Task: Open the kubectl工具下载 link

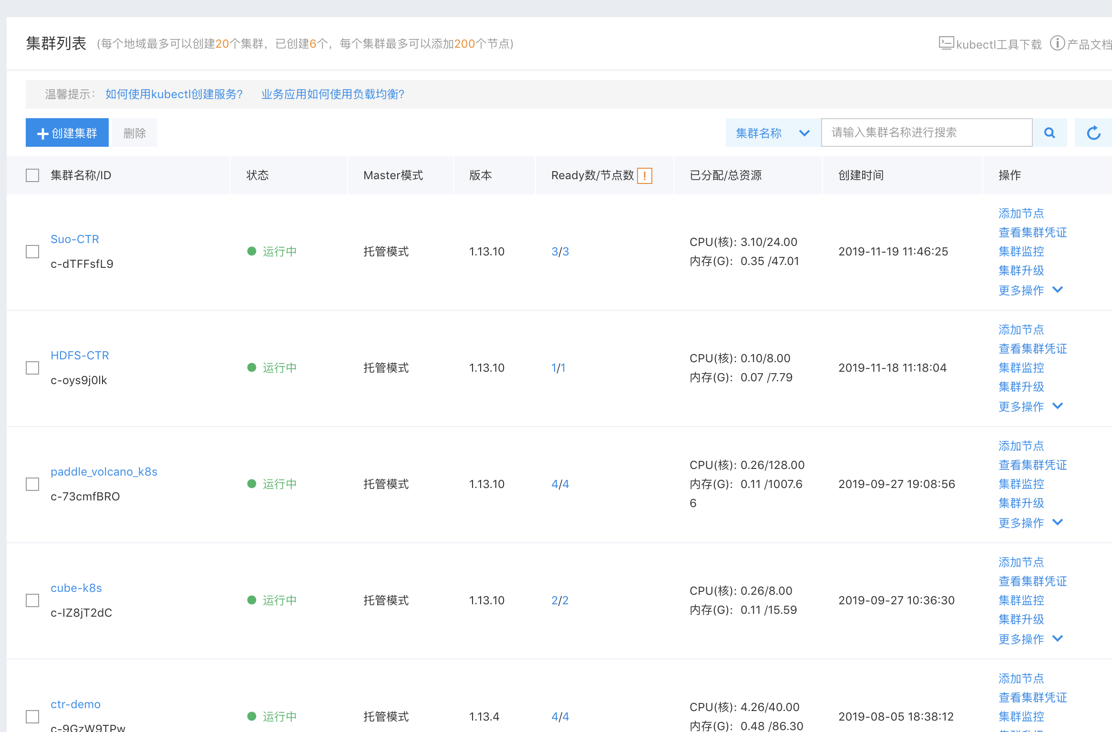Action: 999,44
